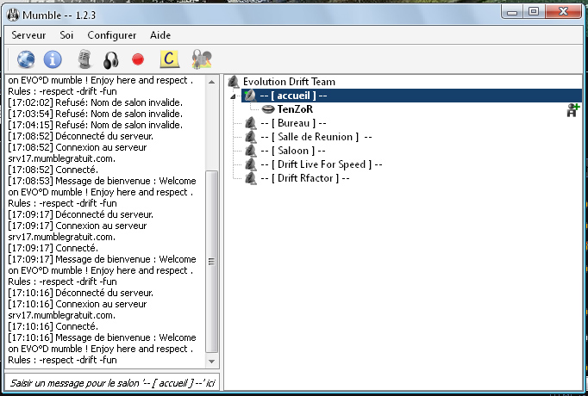
Task: Click the Bureau channel icon
Action: 250,123
